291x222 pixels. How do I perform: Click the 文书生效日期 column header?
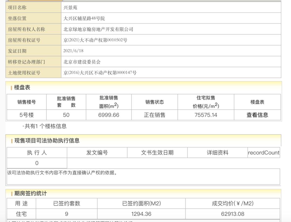(x=157, y=152)
